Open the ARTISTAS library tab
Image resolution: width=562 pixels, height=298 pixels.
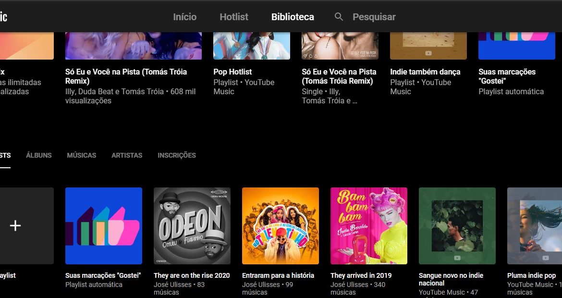click(127, 155)
